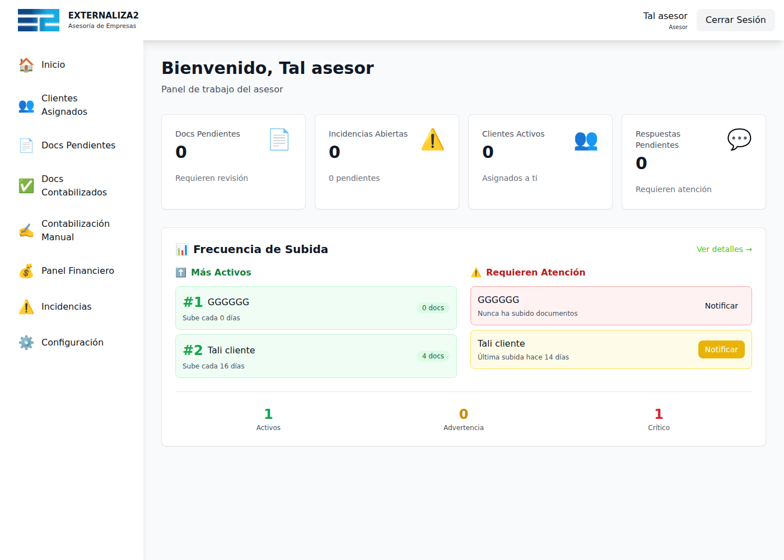The width and height of the screenshot is (784, 560).
Task: Click the Contabilización Manual writing hand icon
Action: click(26, 231)
